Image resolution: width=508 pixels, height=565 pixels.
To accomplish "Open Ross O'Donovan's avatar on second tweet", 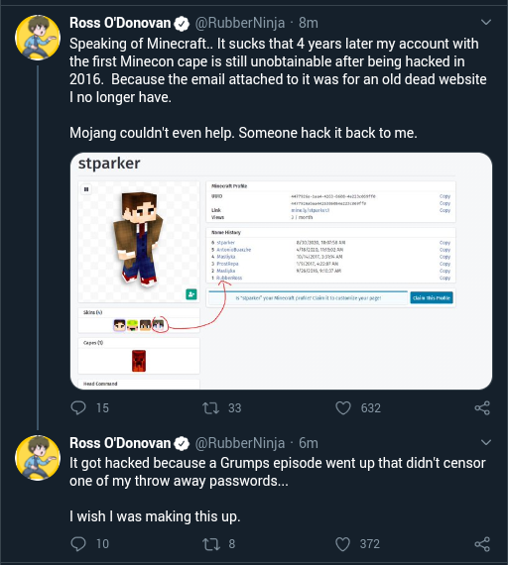I will (38, 458).
